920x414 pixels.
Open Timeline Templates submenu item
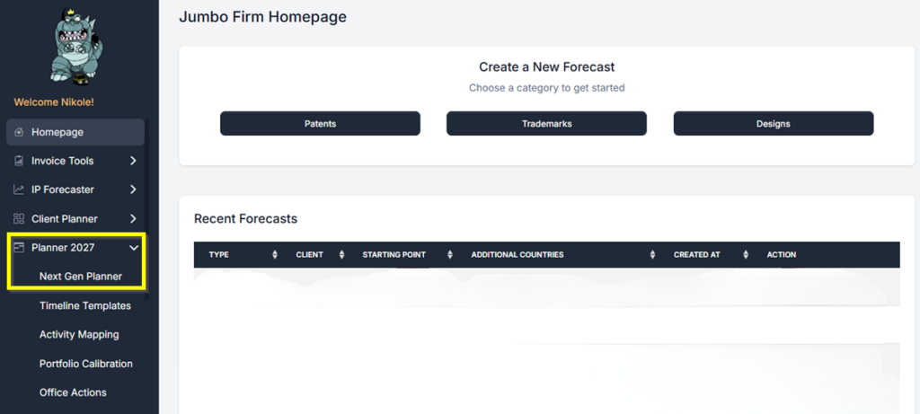[85, 305]
